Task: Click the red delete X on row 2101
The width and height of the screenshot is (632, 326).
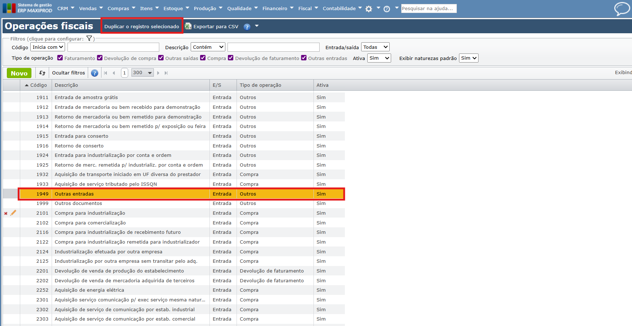Action: [x=6, y=213]
